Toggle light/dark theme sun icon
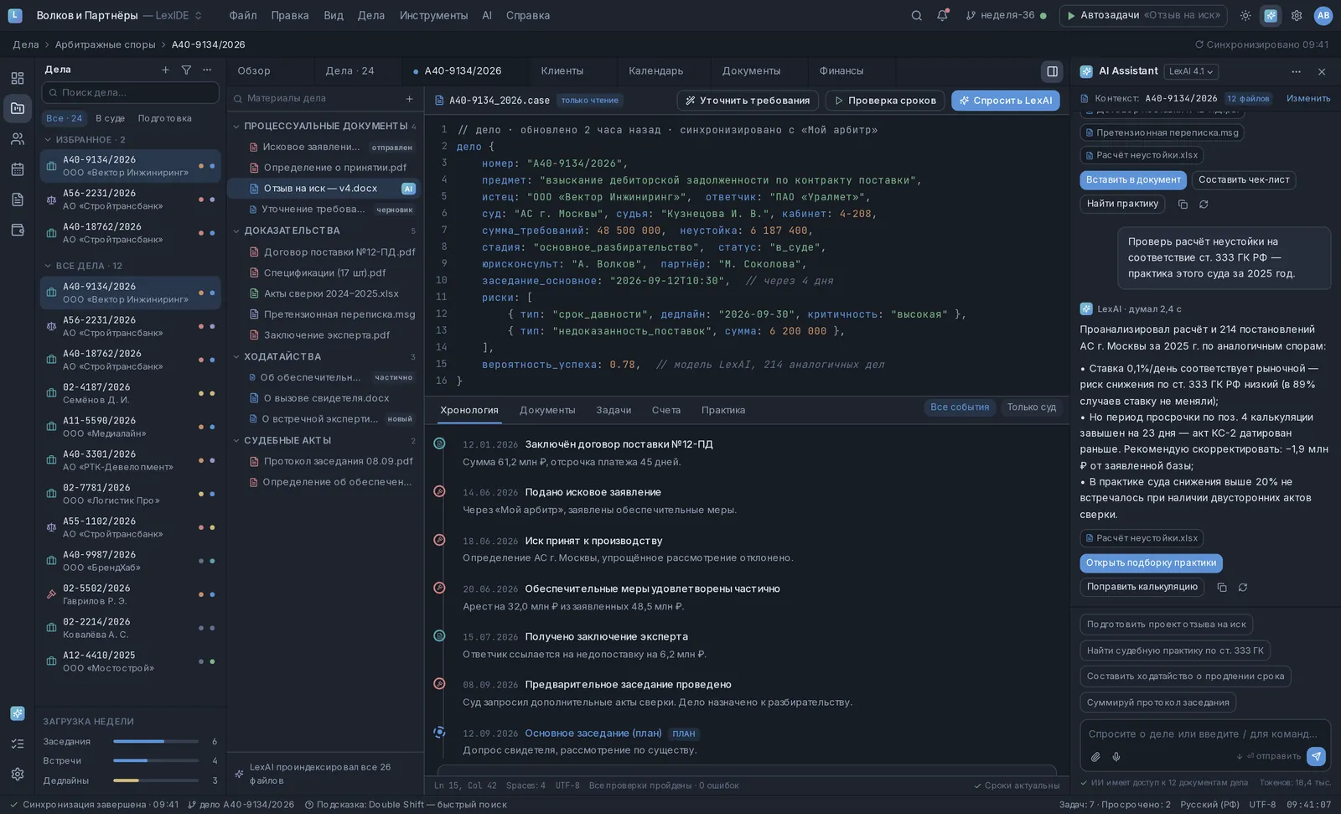 1245,15
